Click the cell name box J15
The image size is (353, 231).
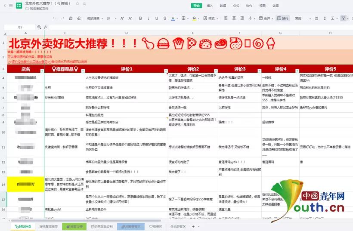pyautogui.click(x=20, y=27)
